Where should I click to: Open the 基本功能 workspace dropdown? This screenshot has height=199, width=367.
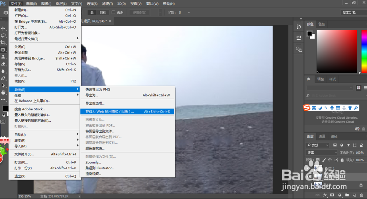click(x=353, y=12)
